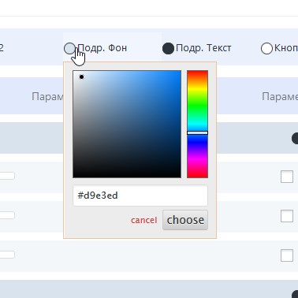The image size is (298, 298).
Task: Click the topmost small input box at the left edge
Action: (7, 176)
